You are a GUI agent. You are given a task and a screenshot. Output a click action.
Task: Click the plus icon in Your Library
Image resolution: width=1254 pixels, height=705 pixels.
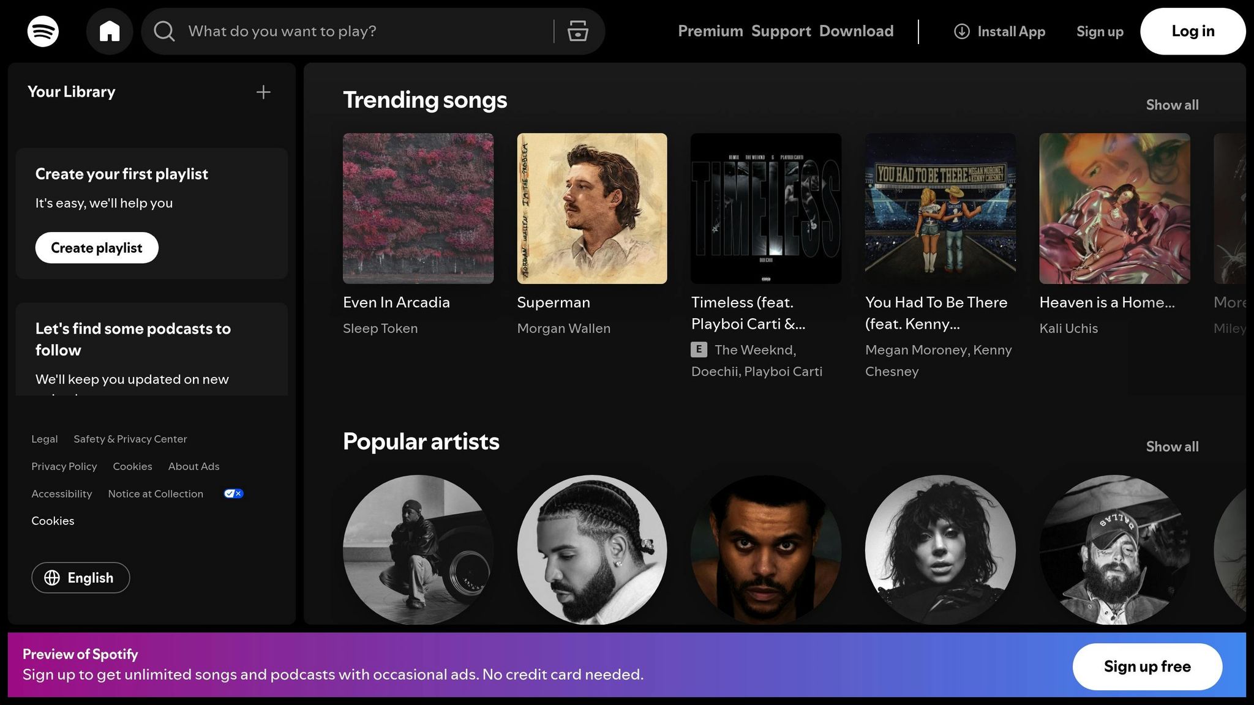(263, 92)
